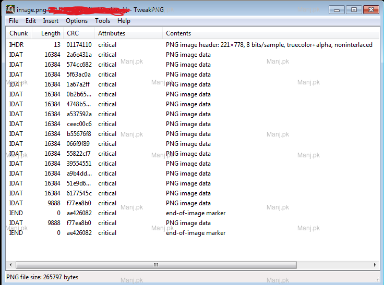Viewport: 384px width, 285px height.
Task: Open the Help menu
Action: pos(124,21)
